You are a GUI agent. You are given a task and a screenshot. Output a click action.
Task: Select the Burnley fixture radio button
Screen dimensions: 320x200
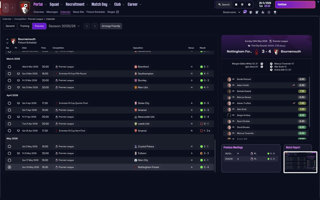[9, 80]
